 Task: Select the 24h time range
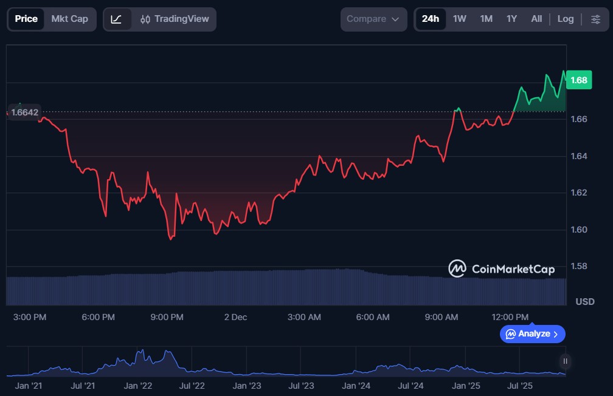tap(430, 19)
